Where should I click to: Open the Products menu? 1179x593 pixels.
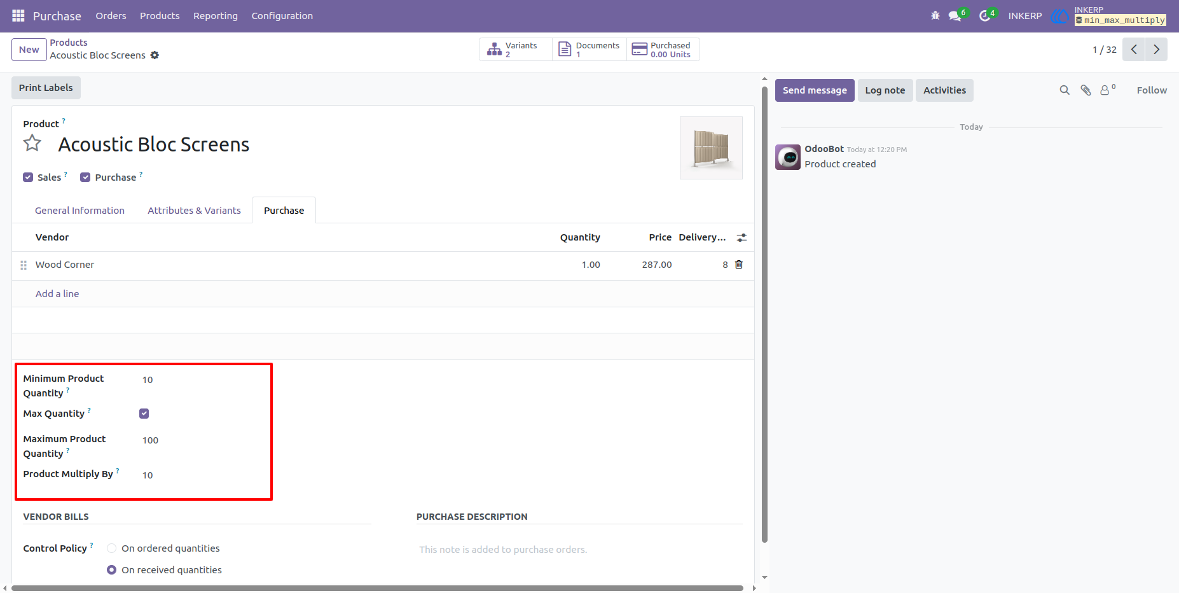click(160, 16)
